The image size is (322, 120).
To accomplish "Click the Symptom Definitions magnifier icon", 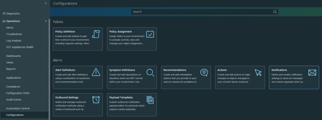I will [x=150, y=73].
